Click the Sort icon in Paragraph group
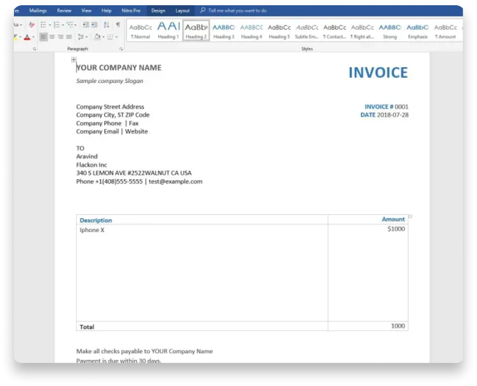The height and width of the screenshot is (386, 477). [x=107, y=26]
